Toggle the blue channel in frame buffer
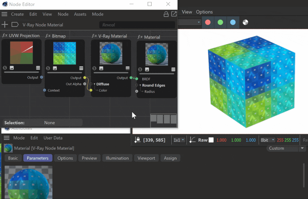The width and height of the screenshot is (308, 199). pos(233,22)
